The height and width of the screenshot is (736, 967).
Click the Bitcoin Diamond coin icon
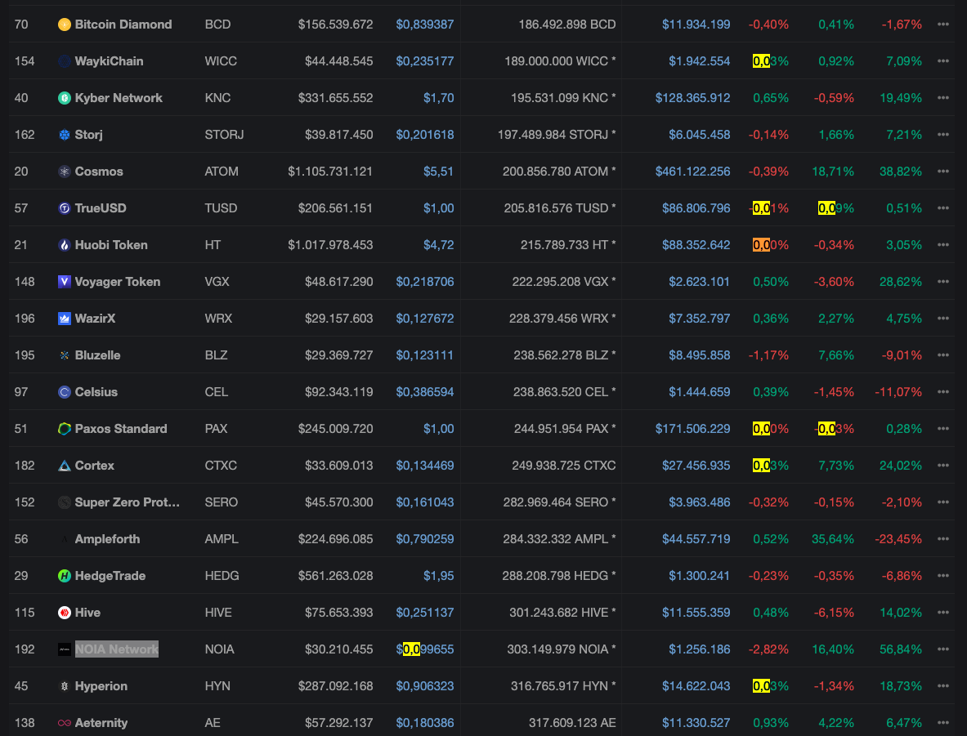[65, 25]
